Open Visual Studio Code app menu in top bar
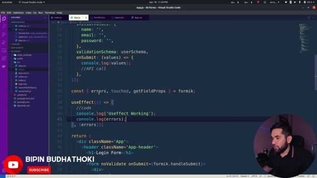 (32, 2)
